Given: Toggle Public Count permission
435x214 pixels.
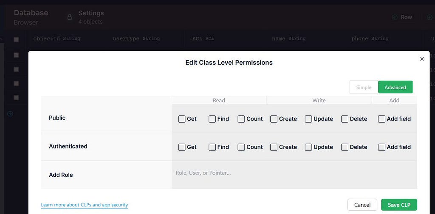Looking at the screenshot, I should [241, 119].
